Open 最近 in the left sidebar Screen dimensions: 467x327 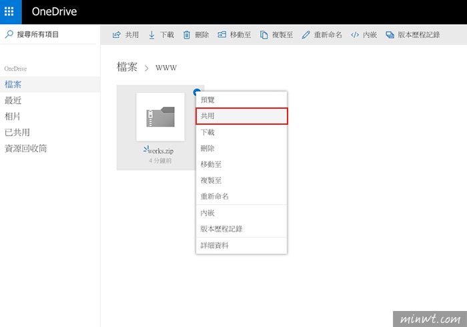pyautogui.click(x=50, y=100)
